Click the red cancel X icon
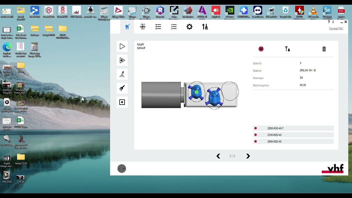The image size is (352, 198). point(261,49)
